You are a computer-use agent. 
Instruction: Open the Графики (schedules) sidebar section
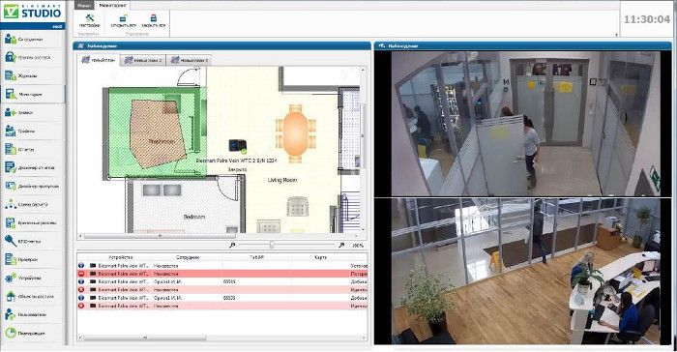[33, 131]
